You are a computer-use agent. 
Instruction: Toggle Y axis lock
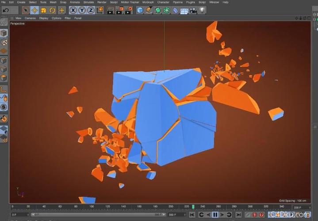point(82,10)
